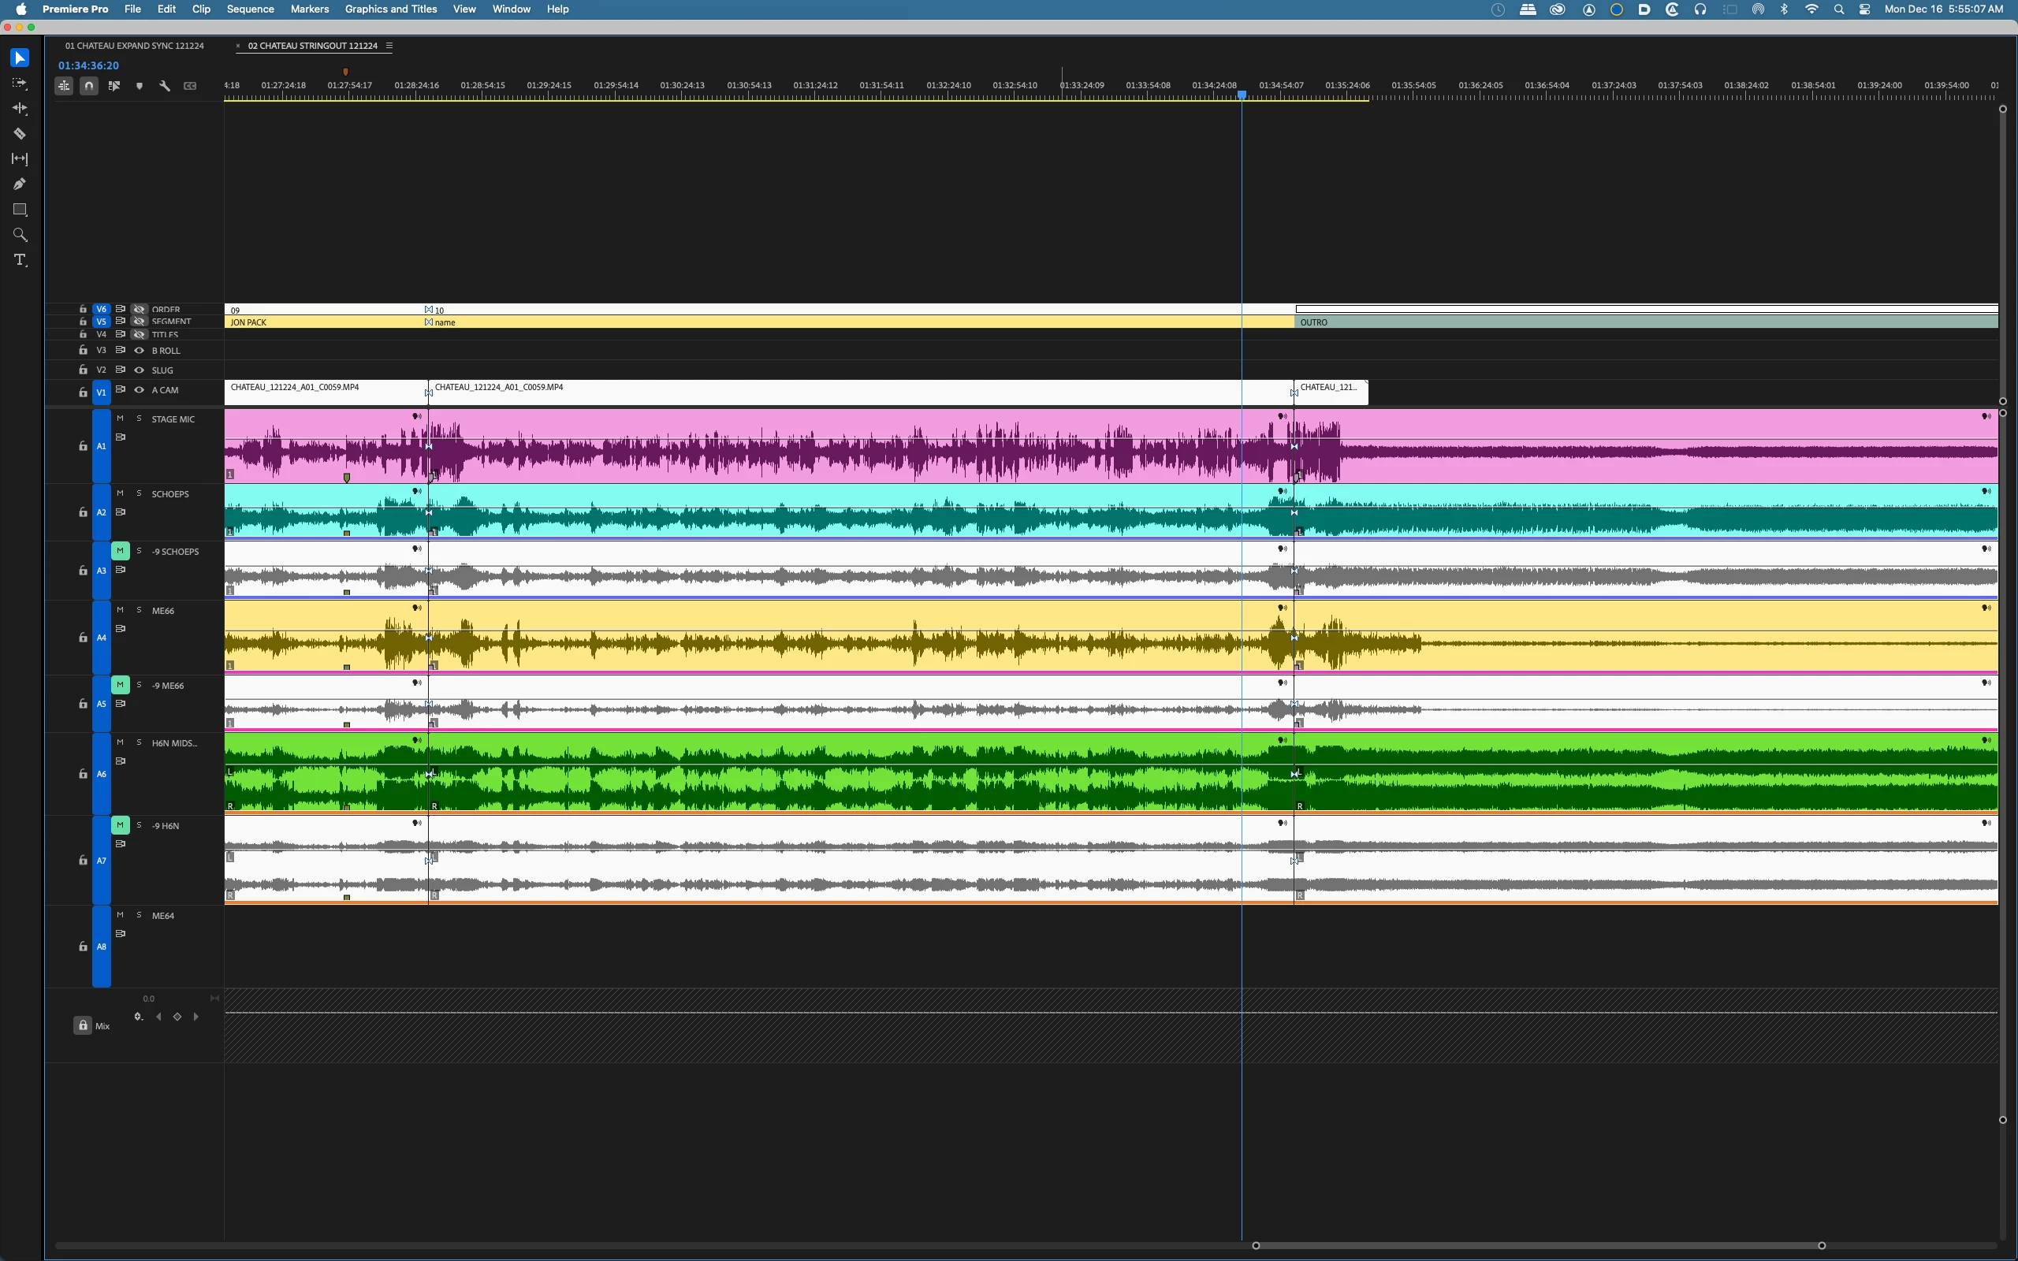2018x1261 pixels.
Task: Click the Mix track add keyframe diamond
Action: (x=177, y=1017)
